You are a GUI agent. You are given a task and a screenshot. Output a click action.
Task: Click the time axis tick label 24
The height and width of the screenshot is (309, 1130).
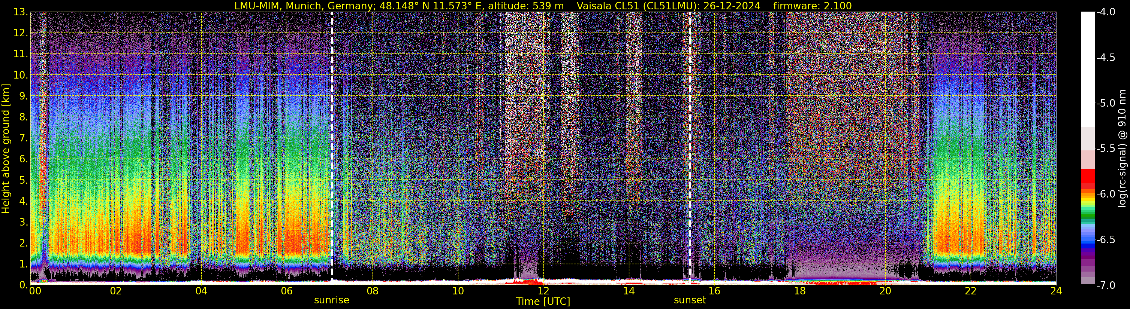[1056, 291]
